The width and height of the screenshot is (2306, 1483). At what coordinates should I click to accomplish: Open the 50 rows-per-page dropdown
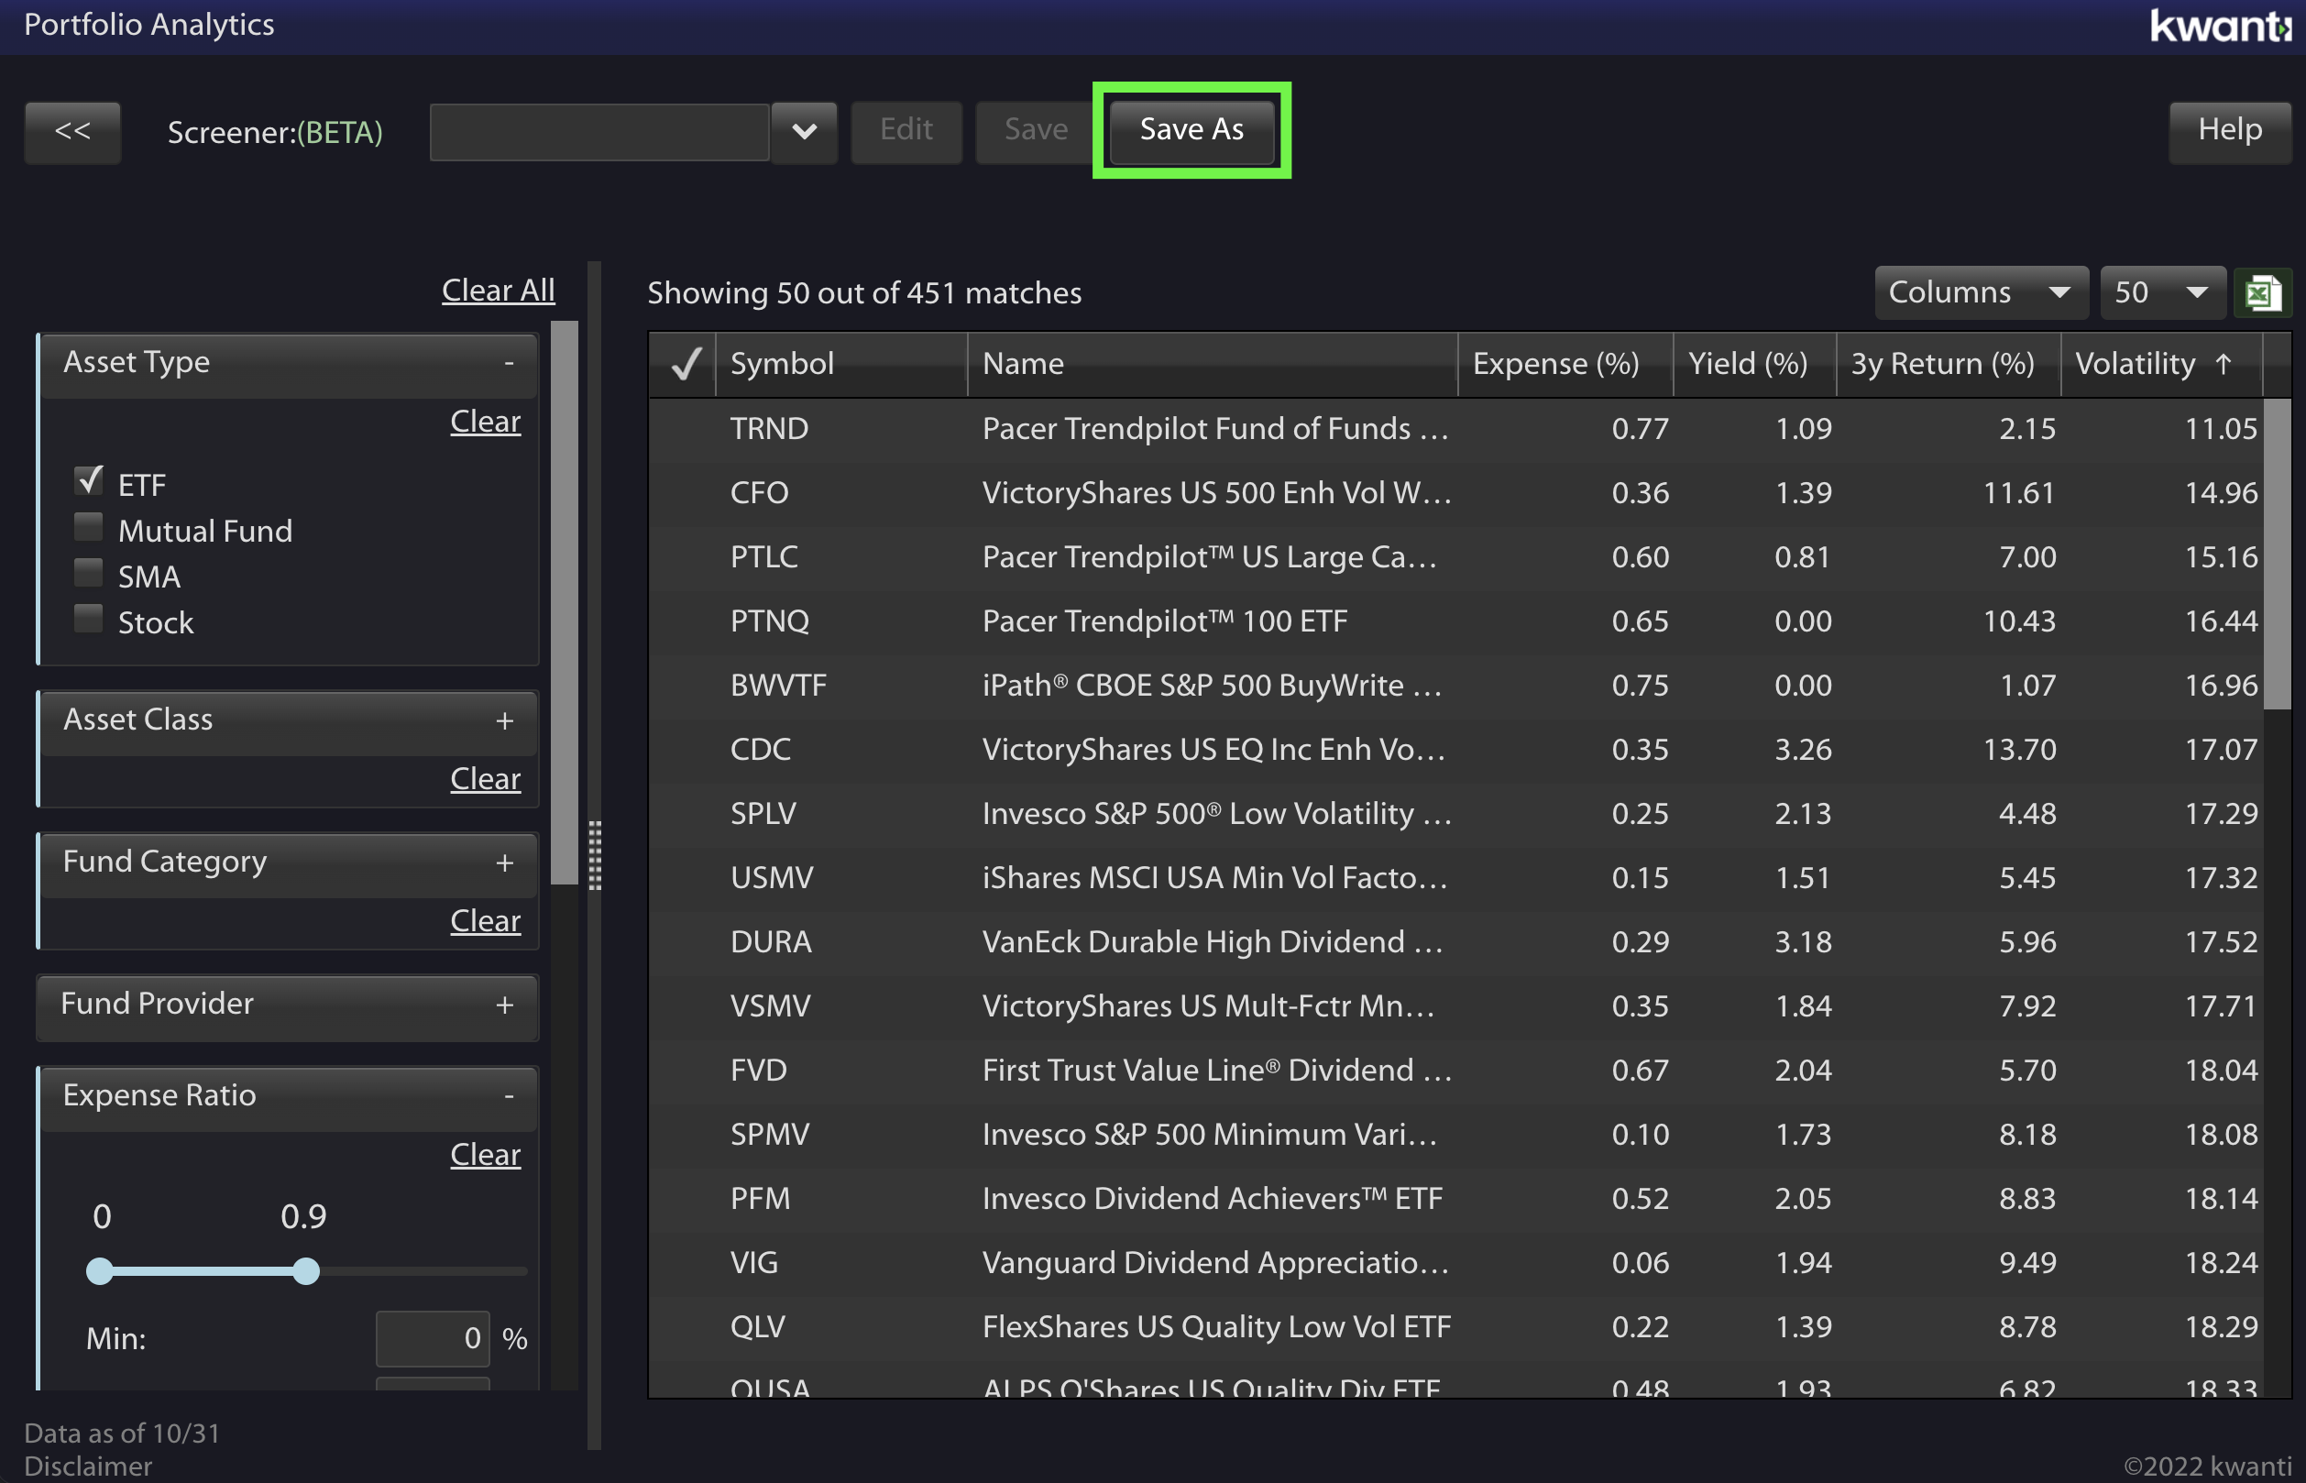click(x=2162, y=292)
